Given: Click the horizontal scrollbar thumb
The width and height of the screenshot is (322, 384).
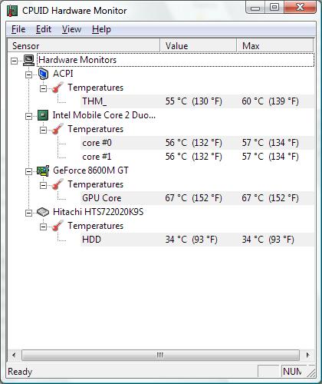Looking at the screenshot, I should (160, 355).
